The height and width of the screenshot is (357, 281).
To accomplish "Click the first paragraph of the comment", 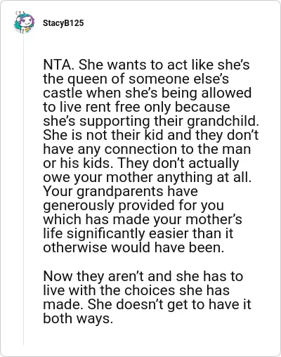I will [x=151, y=156].
